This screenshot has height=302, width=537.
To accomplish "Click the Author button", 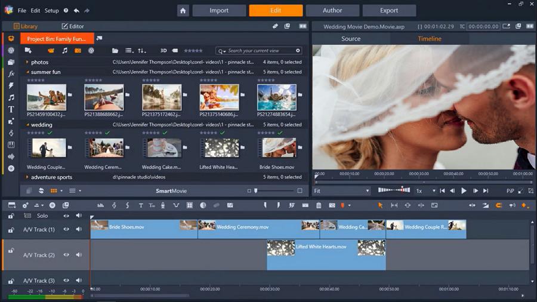I will coord(332,11).
